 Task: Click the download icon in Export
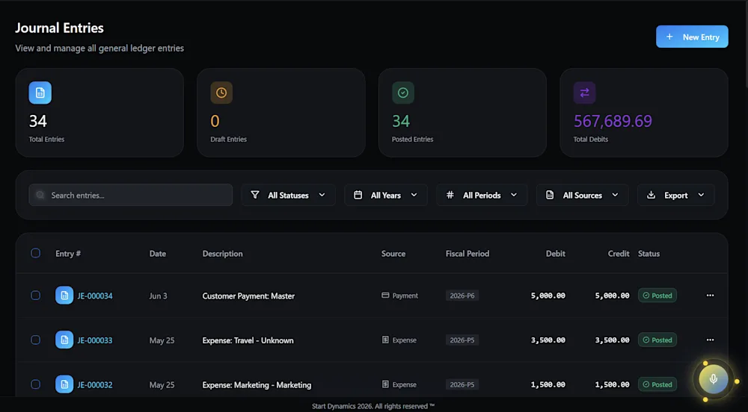tap(652, 195)
